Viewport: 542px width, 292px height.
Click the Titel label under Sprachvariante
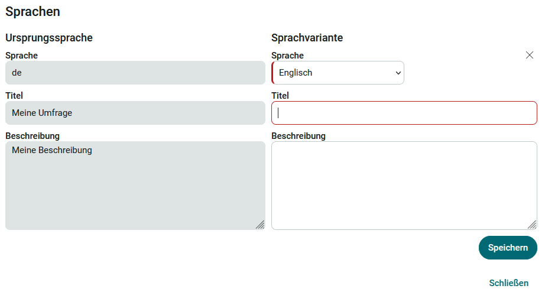[280, 95]
